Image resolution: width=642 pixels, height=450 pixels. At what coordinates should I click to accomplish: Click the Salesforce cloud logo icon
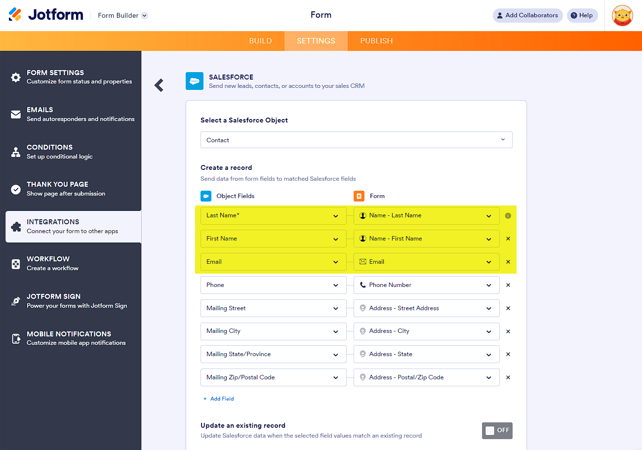[194, 81]
